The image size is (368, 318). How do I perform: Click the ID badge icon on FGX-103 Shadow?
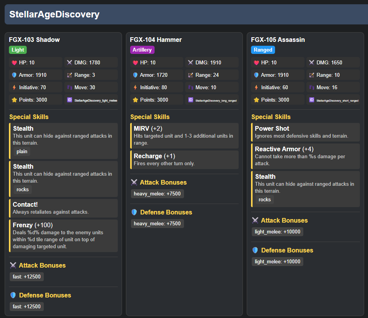click(70, 100)
